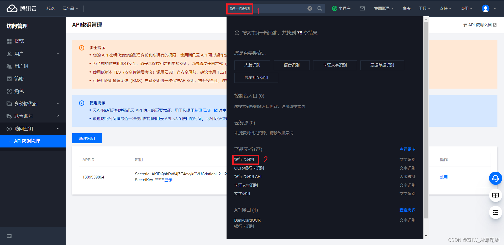Select the 汽车相关识别 suggestion
The image size is (504, 245).
point(256,78)
